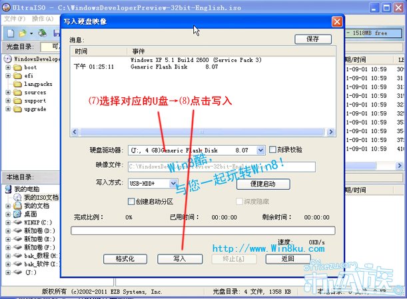Click the bak_教程 (H:) drive icon
The image size is (407, 299).
[x=17, y=256]
